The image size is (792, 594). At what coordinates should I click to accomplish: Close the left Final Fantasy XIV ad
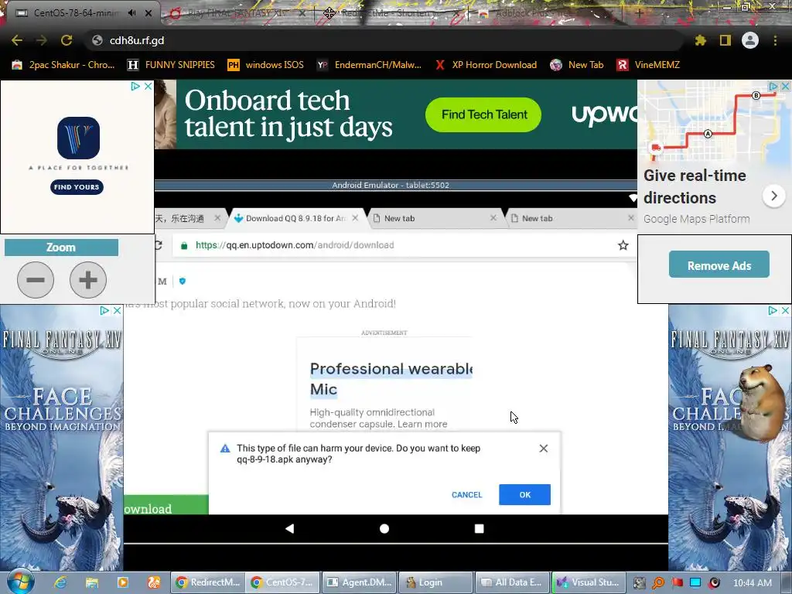[118, 311]
